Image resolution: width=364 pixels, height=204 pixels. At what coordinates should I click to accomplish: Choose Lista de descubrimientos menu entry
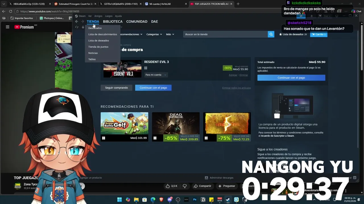(x=103, y=34)
